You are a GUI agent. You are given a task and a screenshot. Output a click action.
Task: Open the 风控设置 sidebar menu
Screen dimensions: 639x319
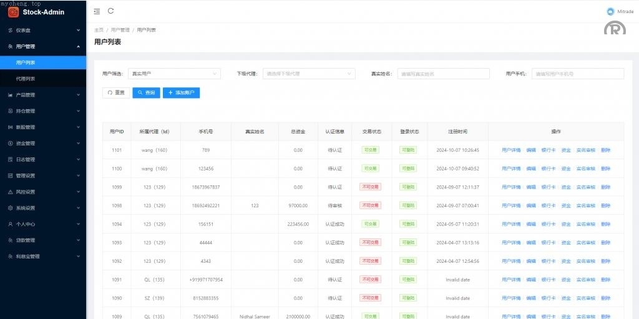[42, 192]
